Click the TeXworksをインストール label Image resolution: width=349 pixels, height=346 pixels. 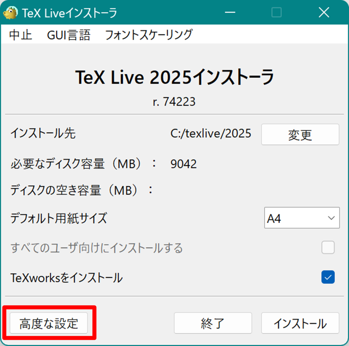point(67,278)
